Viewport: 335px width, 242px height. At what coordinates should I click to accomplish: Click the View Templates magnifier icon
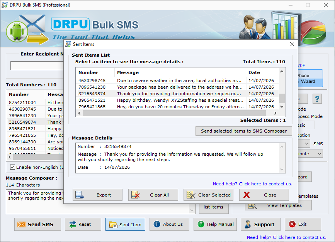252,206
